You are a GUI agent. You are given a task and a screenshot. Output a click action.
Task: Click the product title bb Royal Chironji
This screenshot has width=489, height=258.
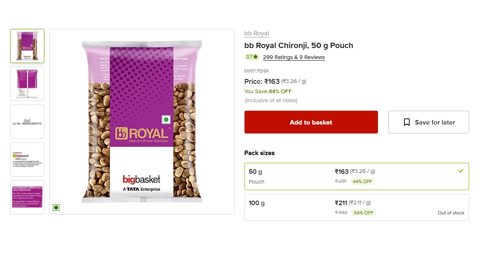[x=299, y=46]
